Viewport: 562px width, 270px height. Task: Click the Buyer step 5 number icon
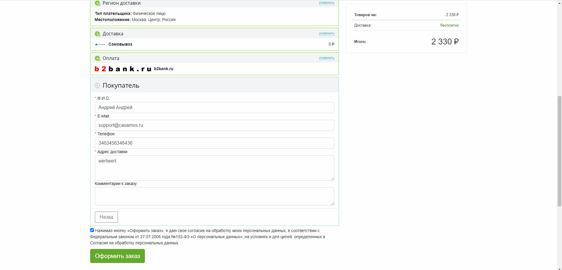click(x=97, y=86)
